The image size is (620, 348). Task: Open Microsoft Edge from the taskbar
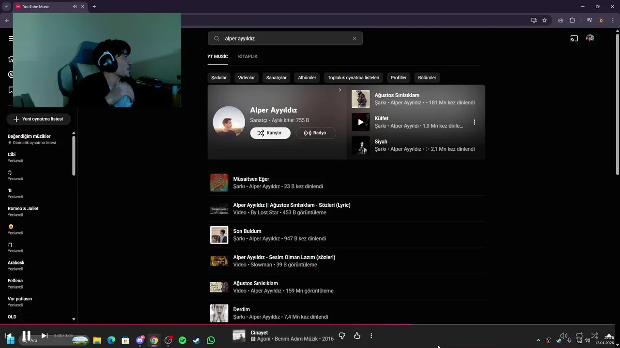point(111,340)
